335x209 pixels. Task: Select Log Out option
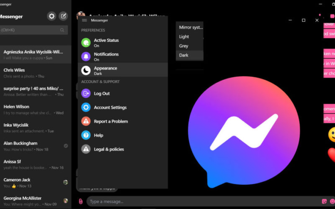tap(123, 93)
